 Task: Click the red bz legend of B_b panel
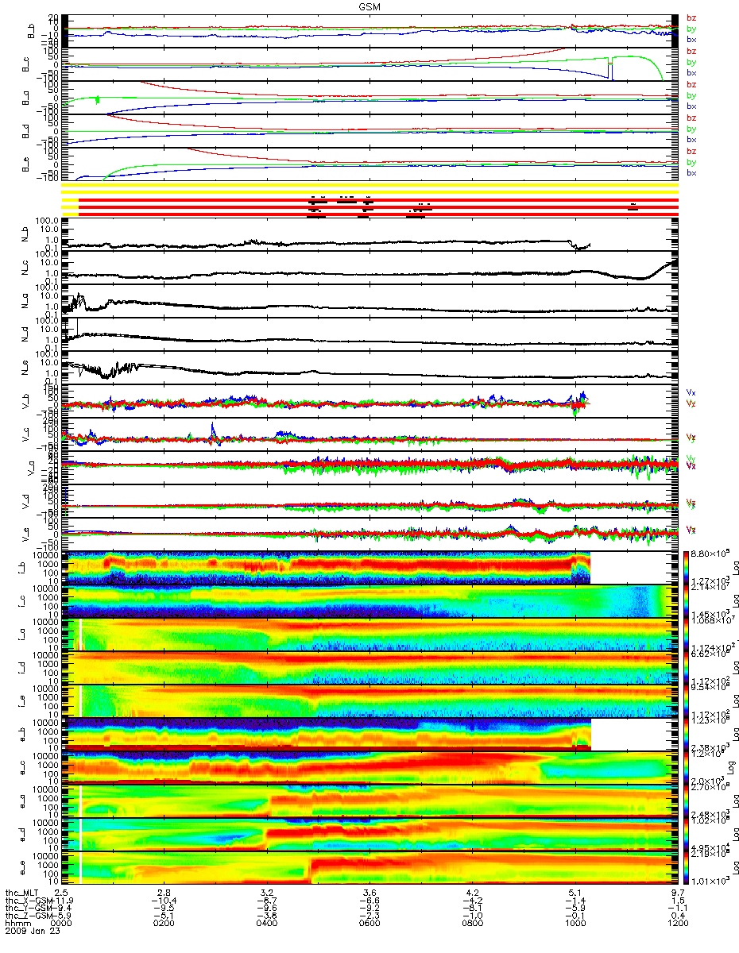click(691, 18)
